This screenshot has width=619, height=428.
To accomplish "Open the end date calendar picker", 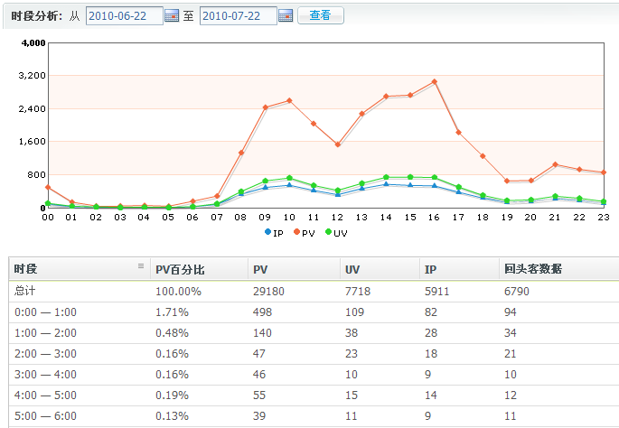I will [285, 15].
